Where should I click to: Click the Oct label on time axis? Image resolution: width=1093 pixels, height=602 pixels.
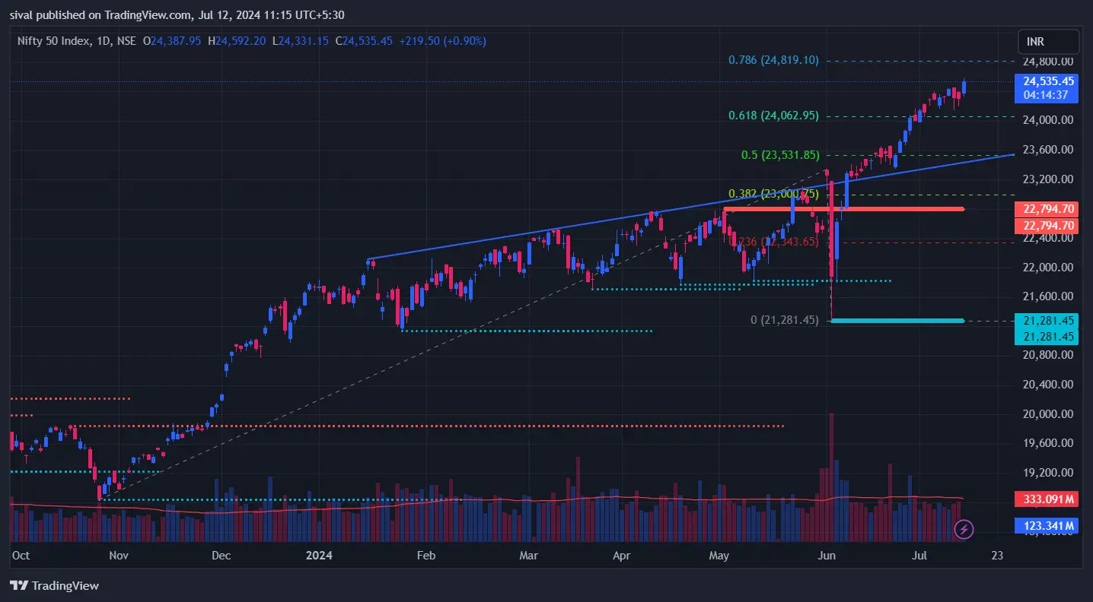(x=21, y=556)
